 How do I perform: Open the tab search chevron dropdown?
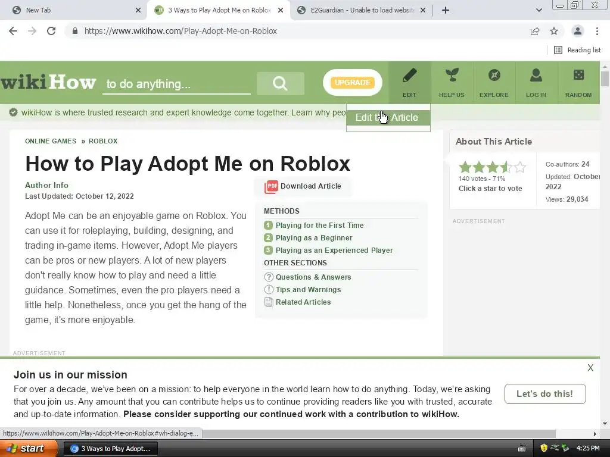(x=539, y=10)
